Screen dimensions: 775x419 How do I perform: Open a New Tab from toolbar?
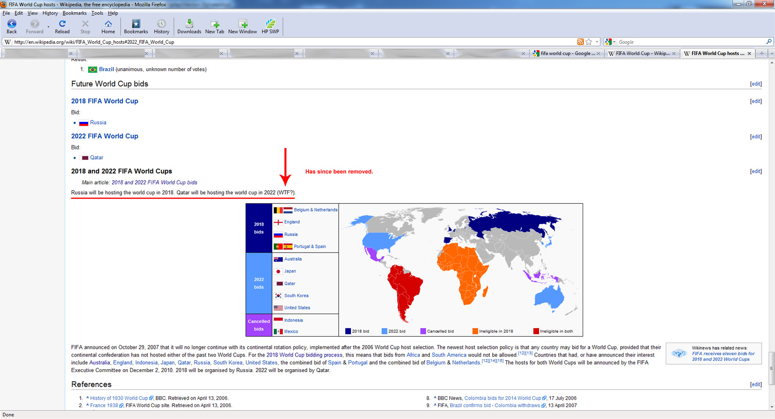click(x=215, y=27)
